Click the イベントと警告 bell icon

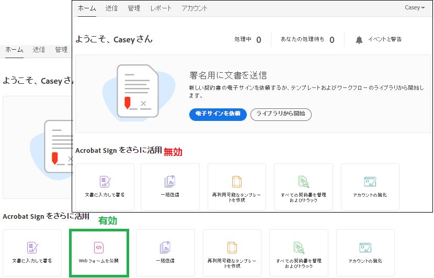tap(359, 40)
